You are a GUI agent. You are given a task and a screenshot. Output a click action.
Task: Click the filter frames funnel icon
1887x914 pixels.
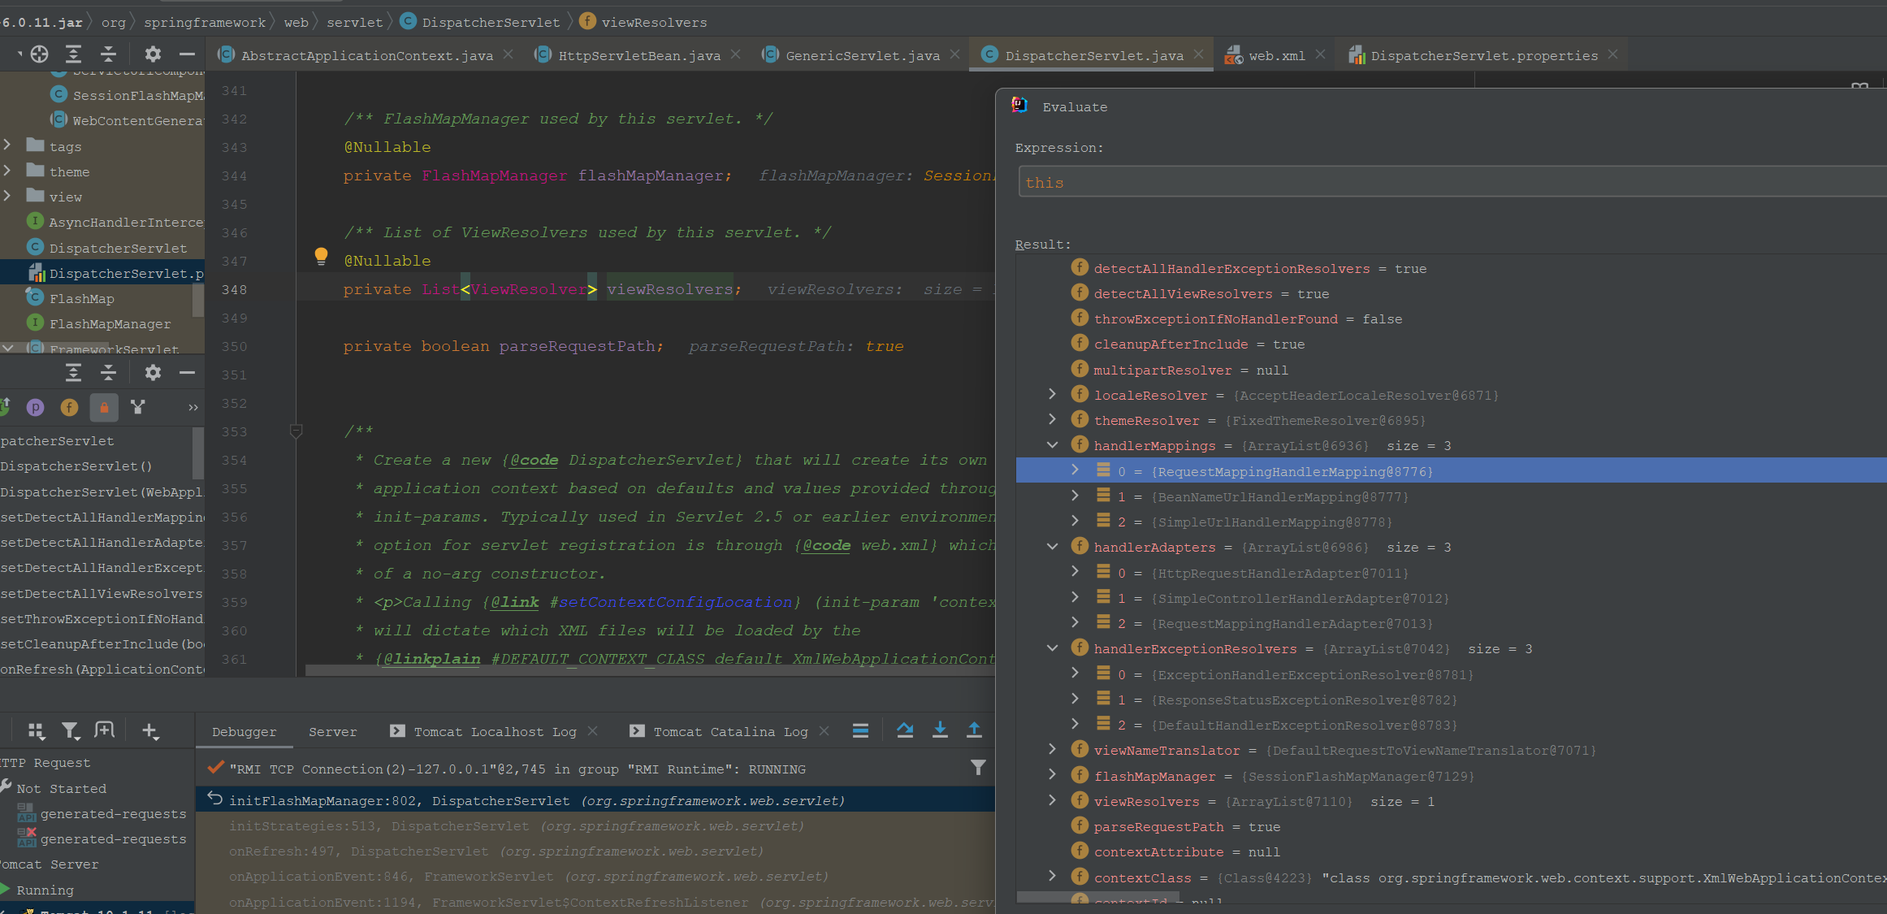point(978,768)
